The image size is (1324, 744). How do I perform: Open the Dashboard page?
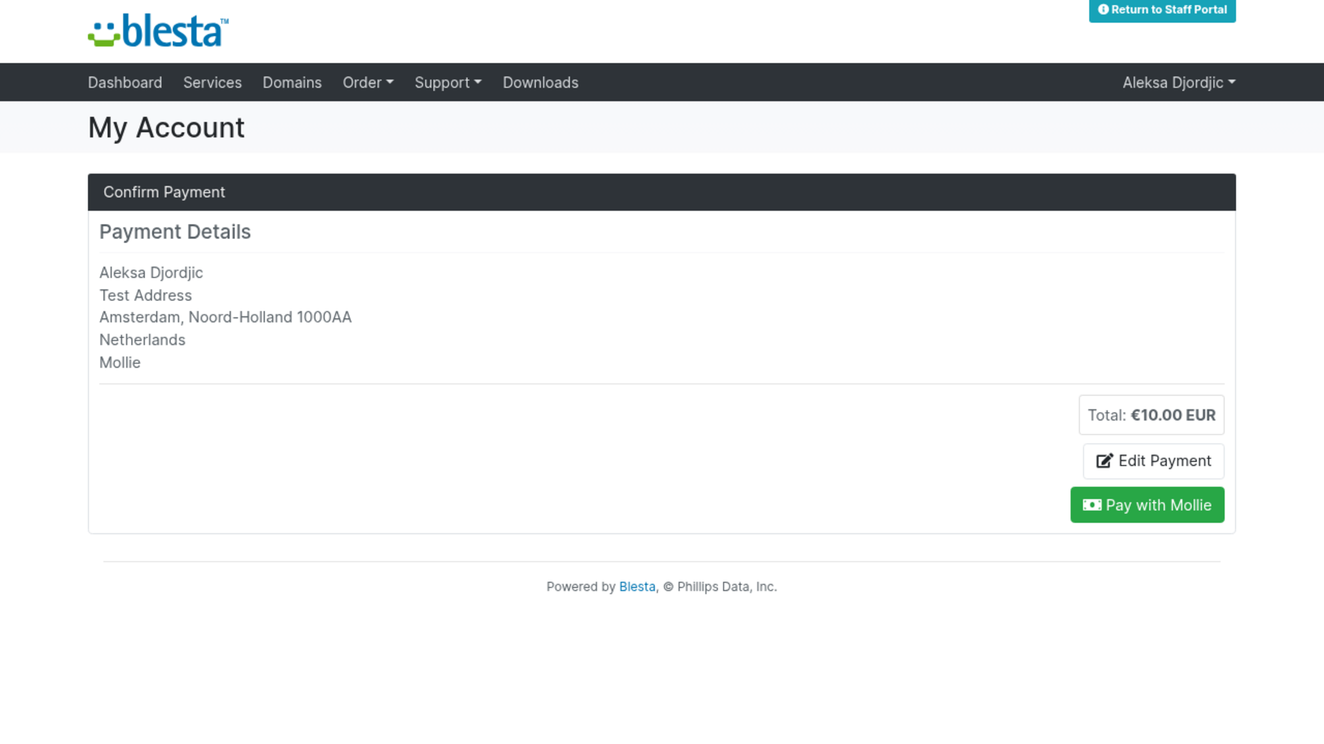point(125,83)
